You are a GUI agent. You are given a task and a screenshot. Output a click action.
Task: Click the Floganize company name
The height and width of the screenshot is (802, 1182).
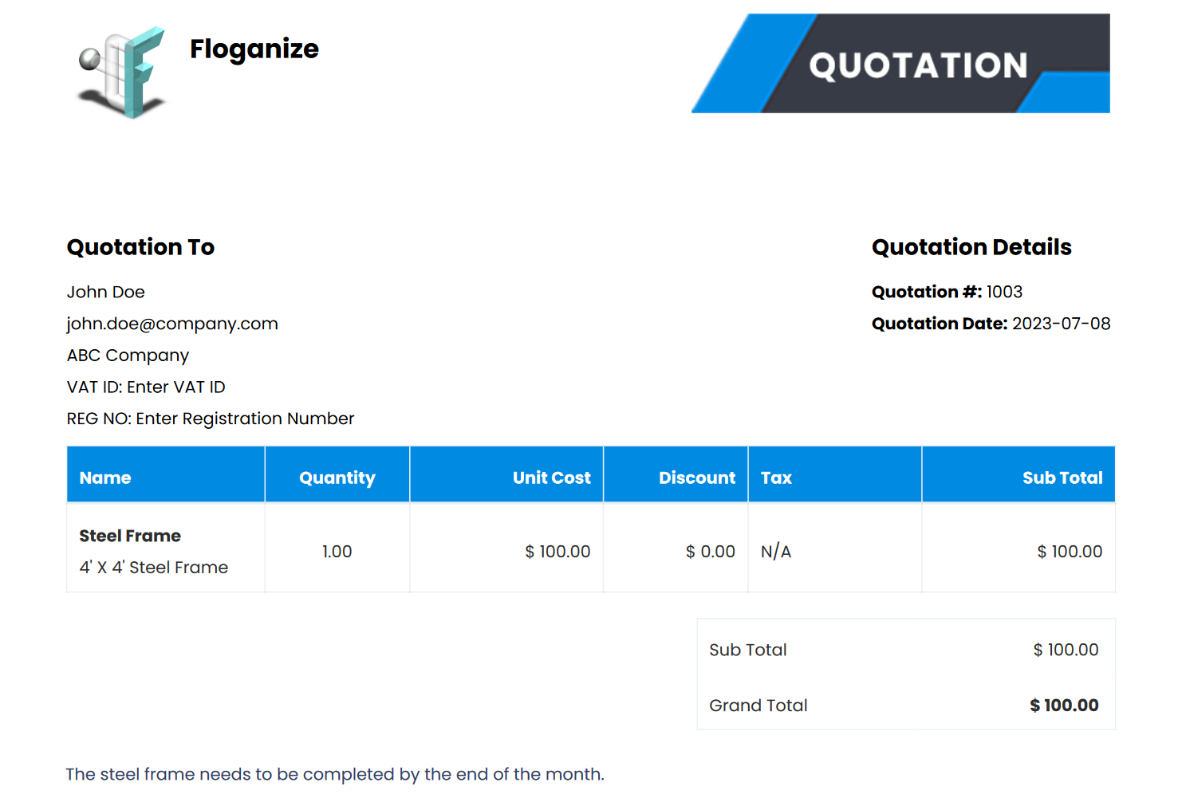coord(254,49)
